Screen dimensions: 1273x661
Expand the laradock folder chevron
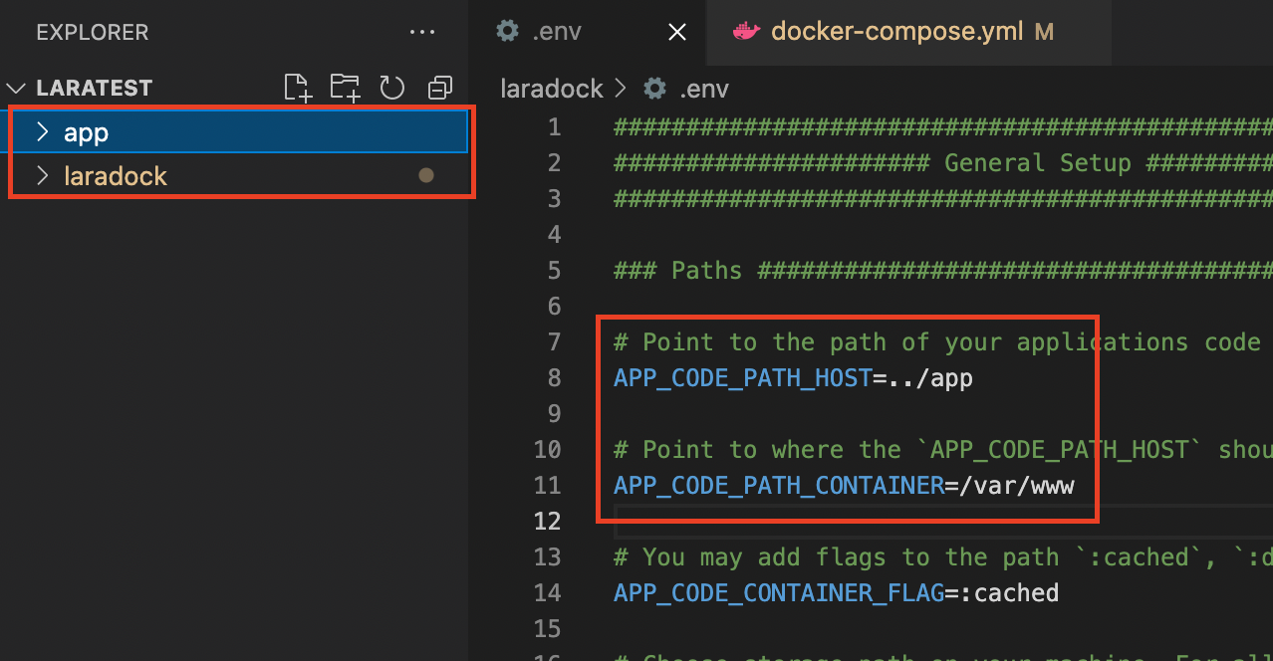point(42,176)
